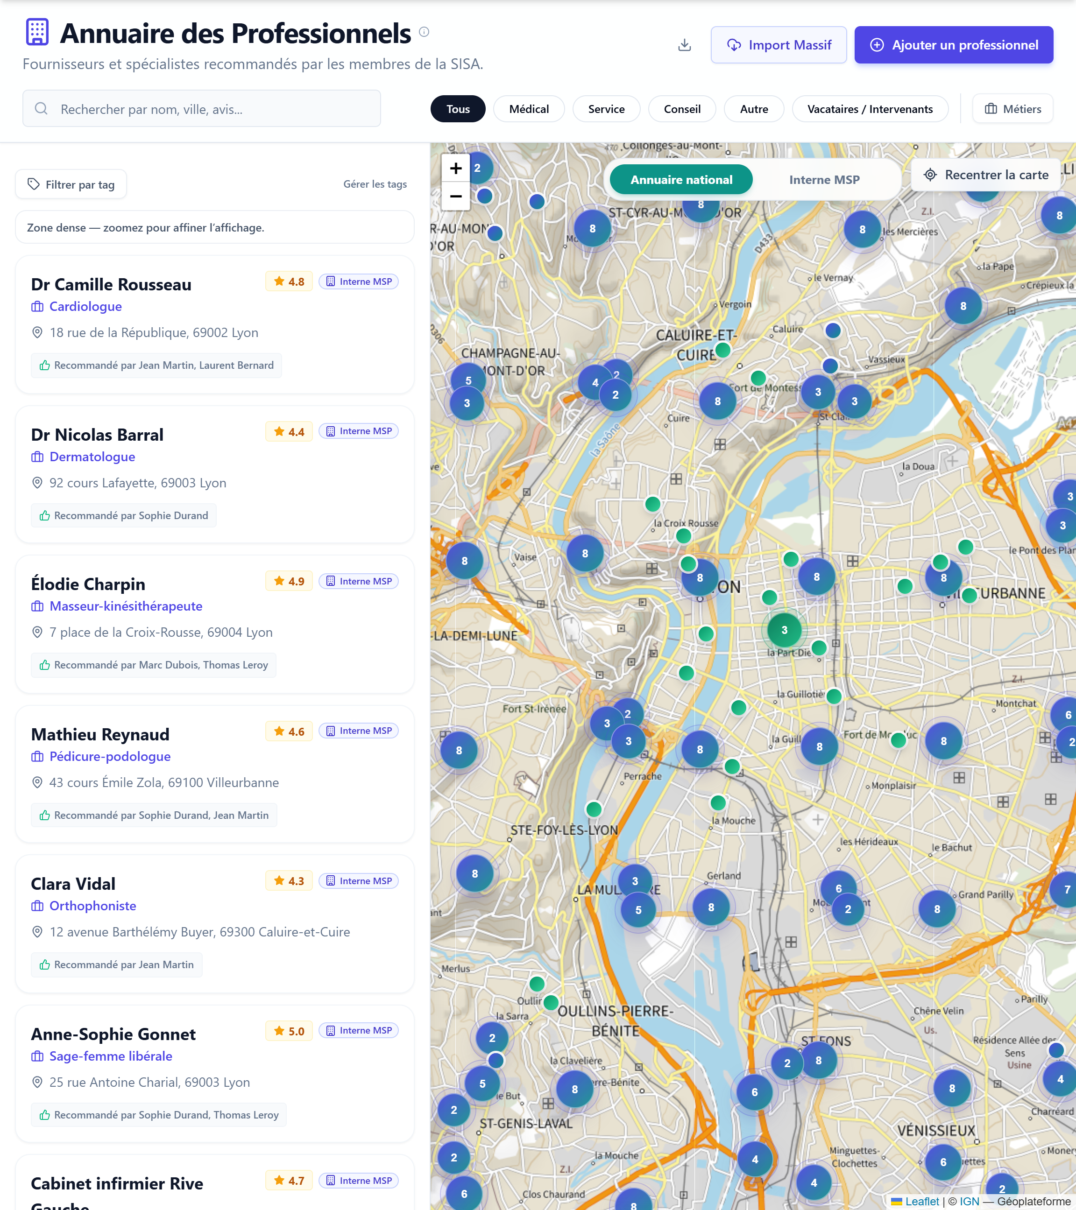
Task: Zoom in on the map
Action: 456,169
